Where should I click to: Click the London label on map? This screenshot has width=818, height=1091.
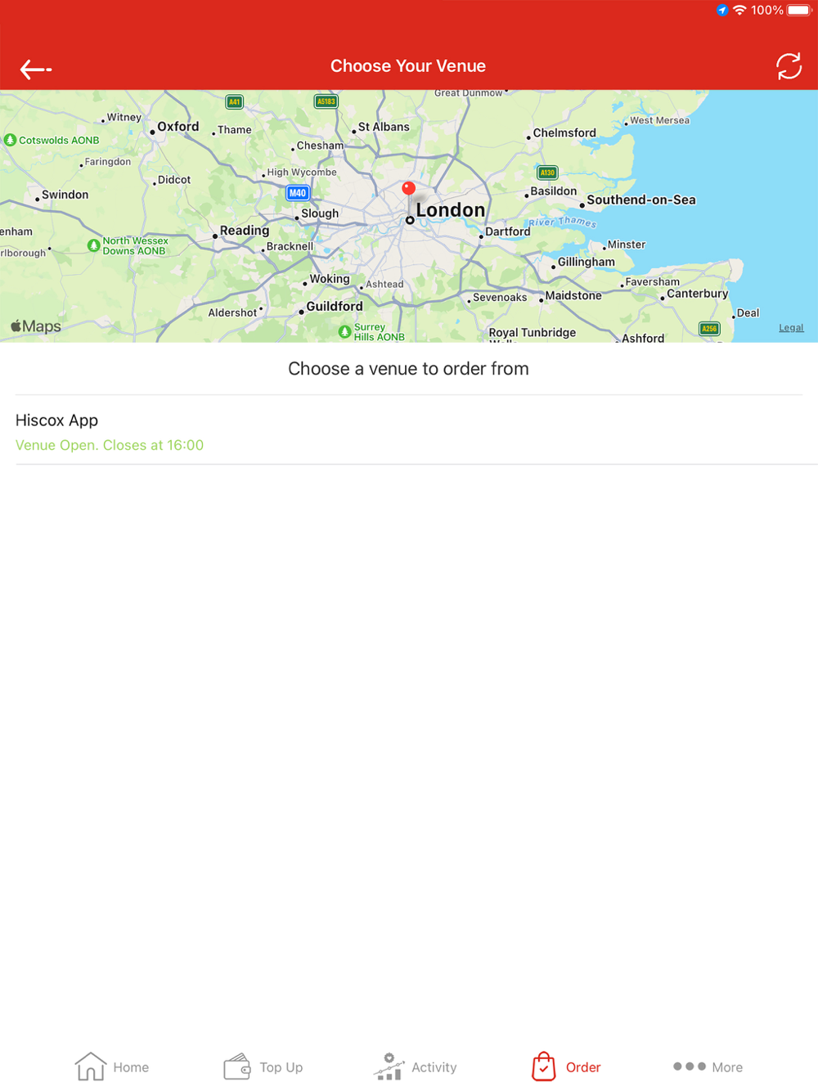[x=451, y=210]
